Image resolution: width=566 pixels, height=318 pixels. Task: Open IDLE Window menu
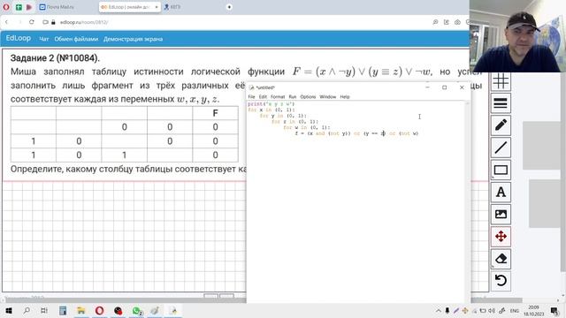[328, 96]
